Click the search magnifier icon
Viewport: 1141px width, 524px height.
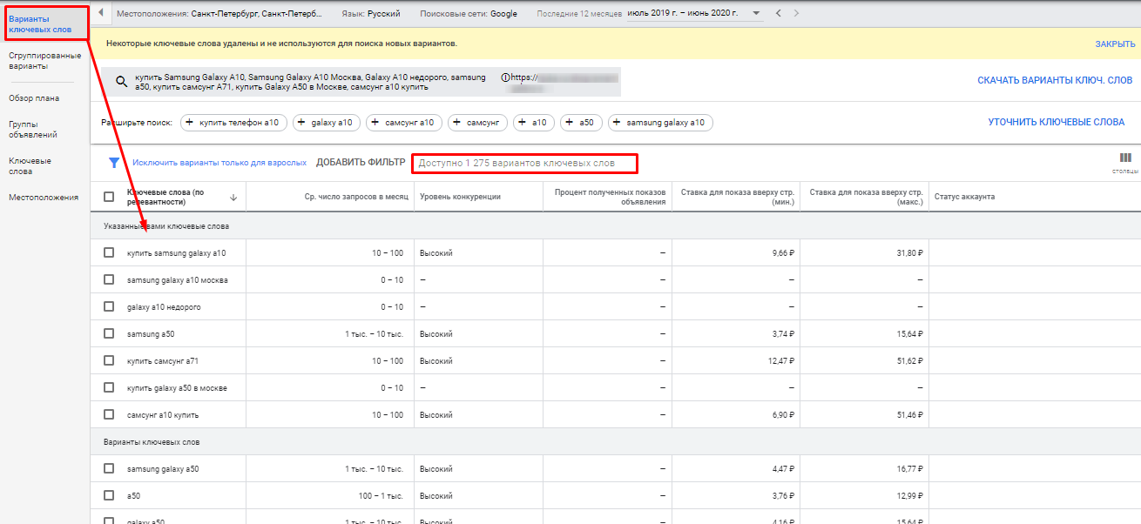click(122, 83)
